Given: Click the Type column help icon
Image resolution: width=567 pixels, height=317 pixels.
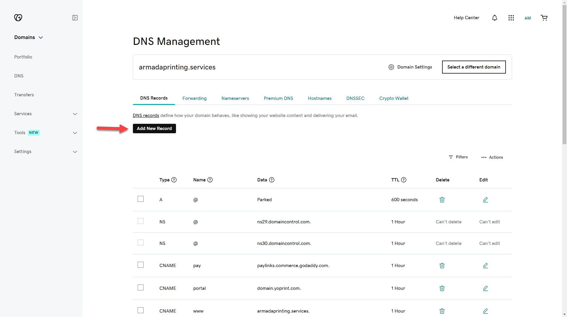Looking at the screenshot, I should 174,180.
